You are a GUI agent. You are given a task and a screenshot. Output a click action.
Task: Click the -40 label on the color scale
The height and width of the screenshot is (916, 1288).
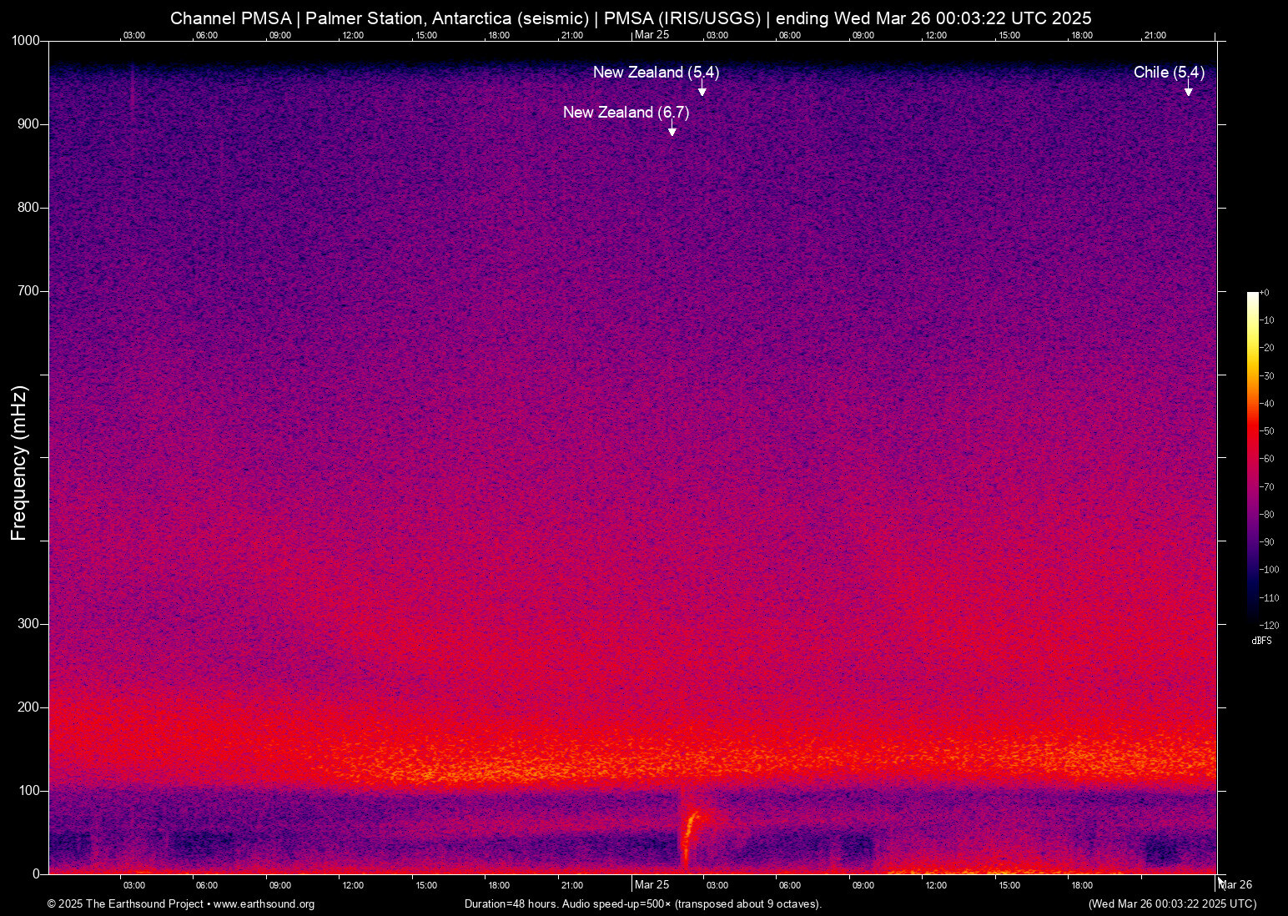pos(1267,404)
